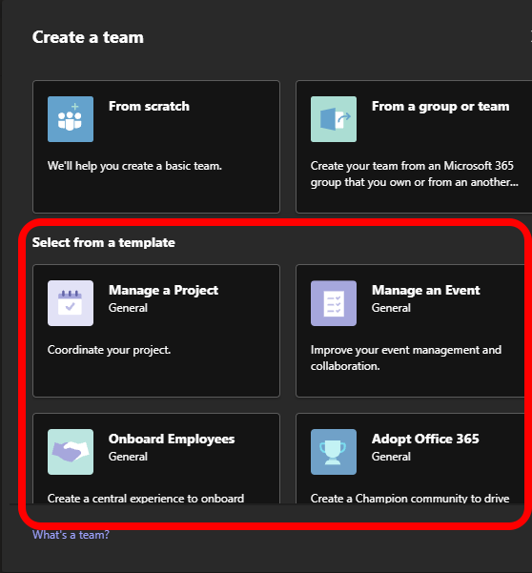532x573 pixels.
Task: Click the Manage an Event checklist icon
Action: click(x=334, y=303)
